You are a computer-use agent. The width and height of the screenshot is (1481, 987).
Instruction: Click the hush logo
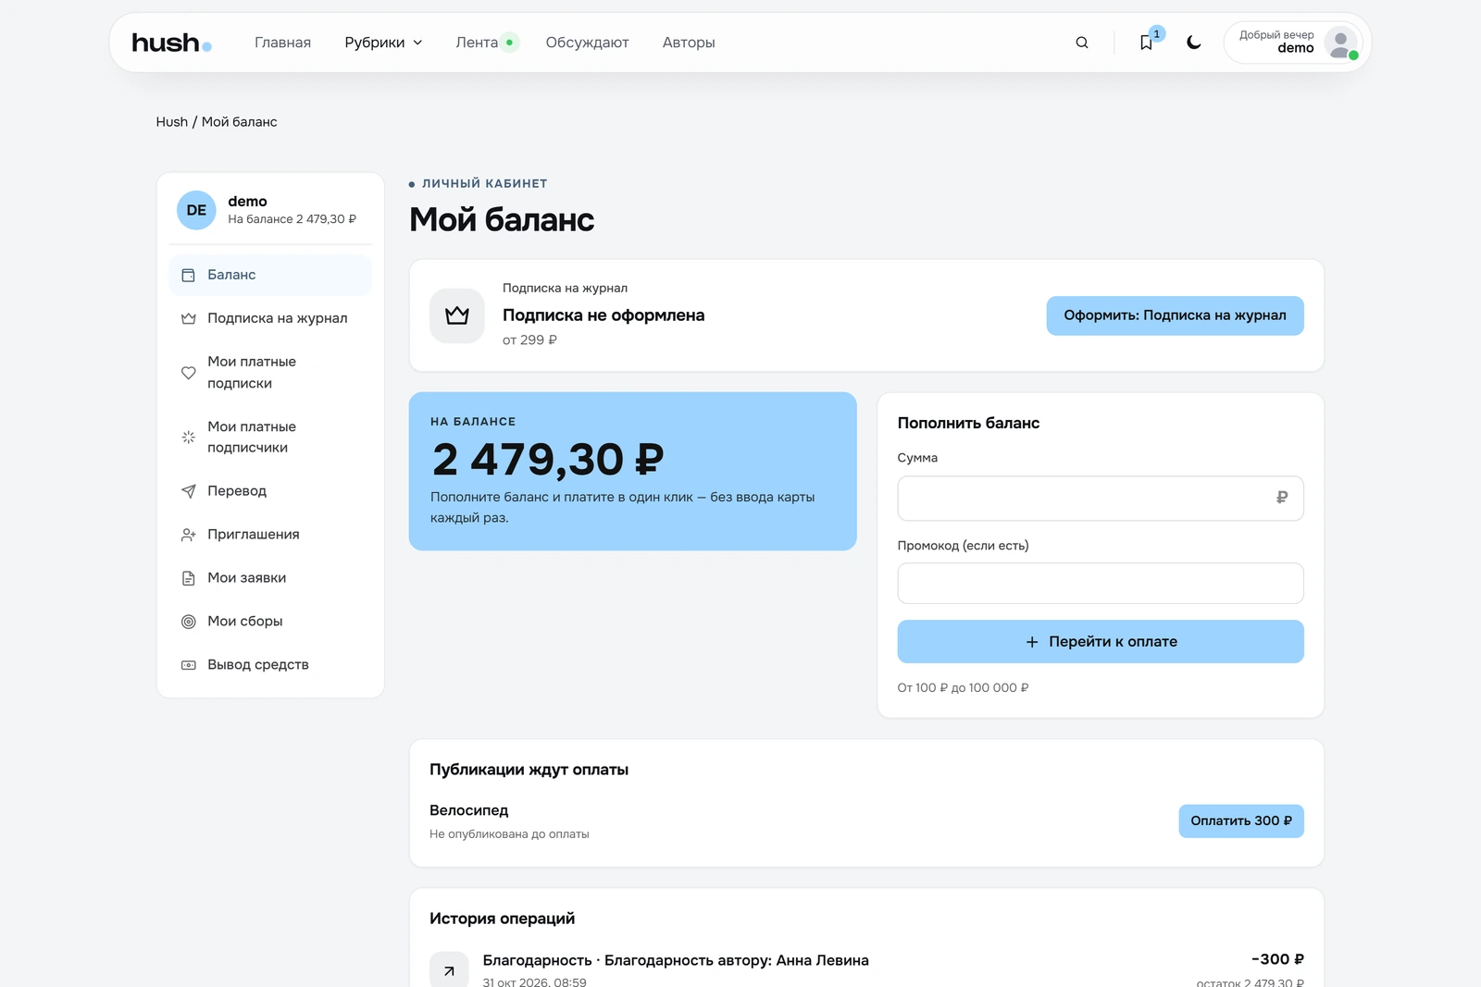tap(171, 43)
